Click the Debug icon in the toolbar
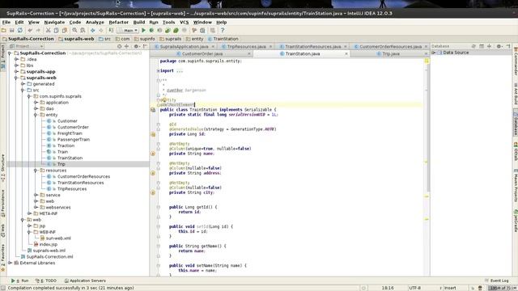The height and width of the screenshot is (291, 518). [x=151, y=31]
